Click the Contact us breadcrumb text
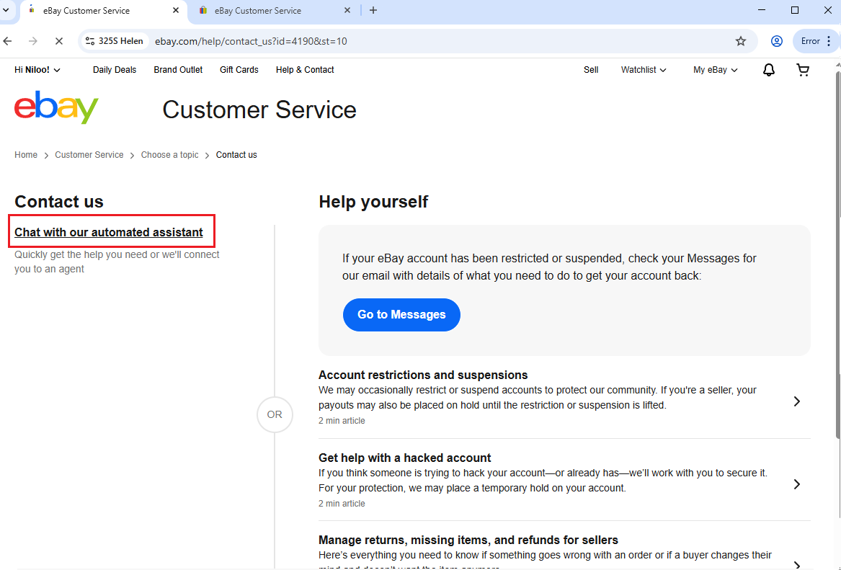 [x=236, y=155]
